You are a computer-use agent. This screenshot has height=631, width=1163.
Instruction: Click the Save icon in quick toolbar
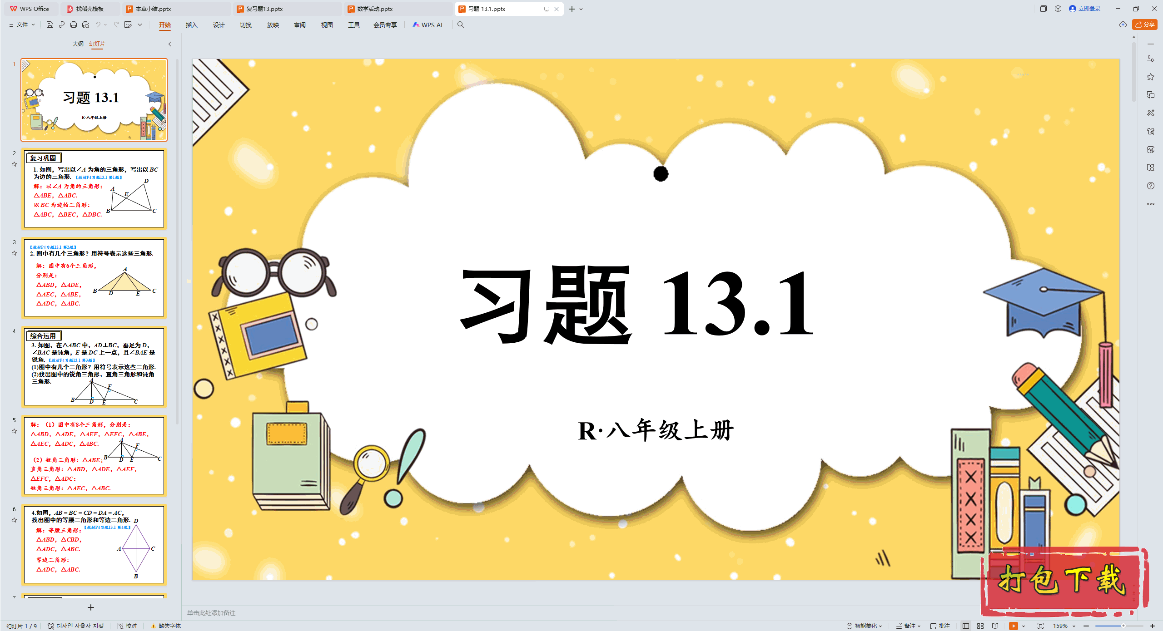50,25
